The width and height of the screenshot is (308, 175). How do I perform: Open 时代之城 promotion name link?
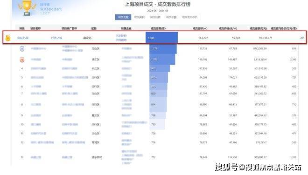point(56,38)
